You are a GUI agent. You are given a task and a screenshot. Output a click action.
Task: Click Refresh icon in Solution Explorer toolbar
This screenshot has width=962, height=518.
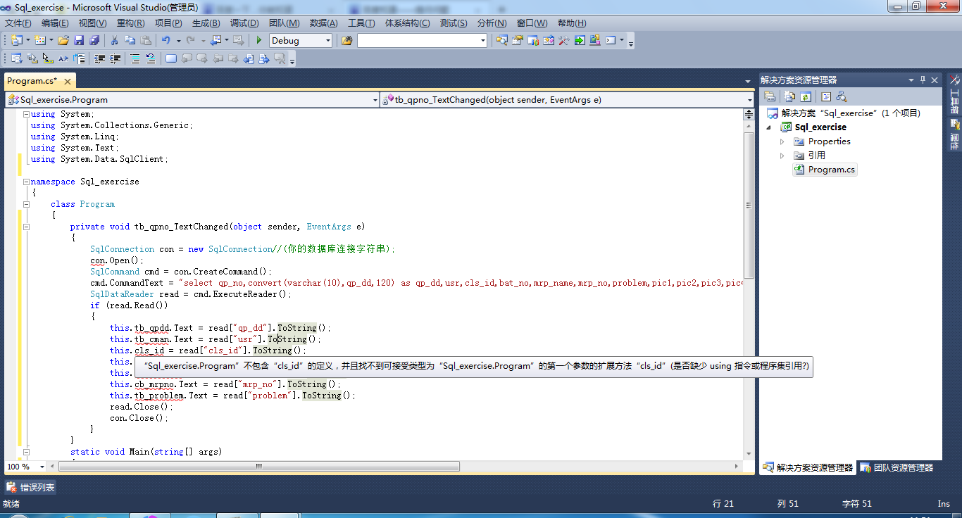(806, 96)
